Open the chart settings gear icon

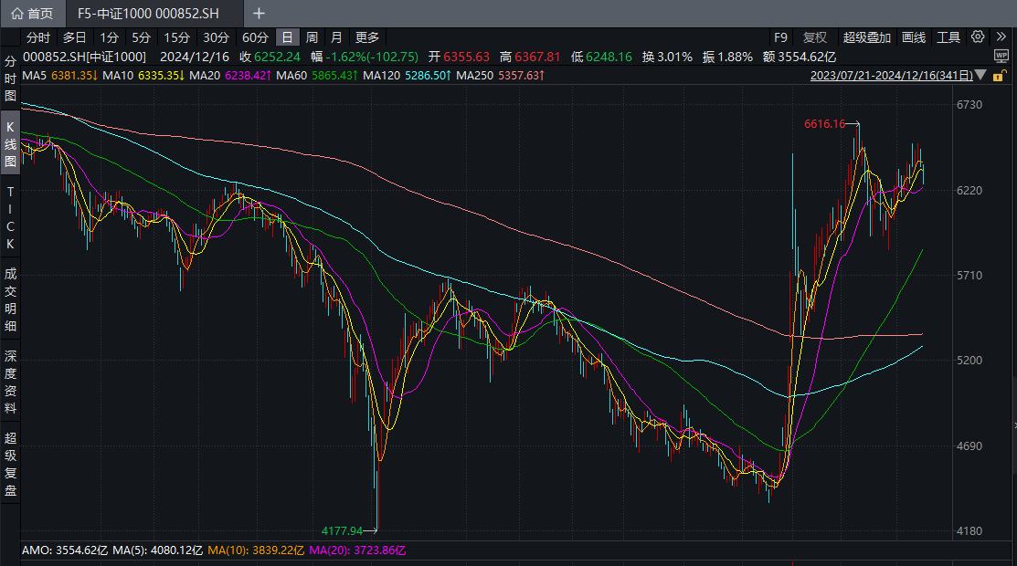tap(978, 37)
